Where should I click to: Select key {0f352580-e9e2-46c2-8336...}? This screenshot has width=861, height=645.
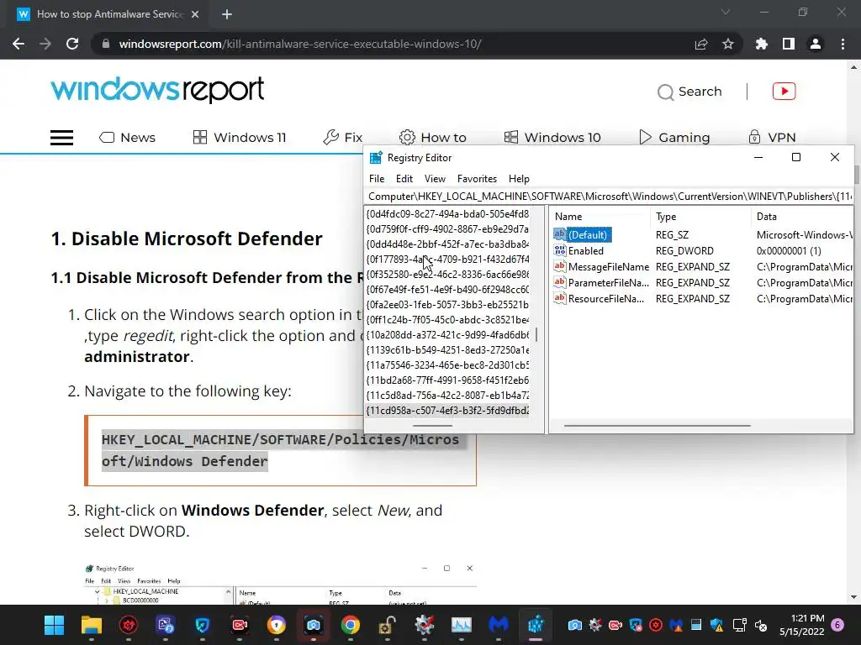point(447,275)
